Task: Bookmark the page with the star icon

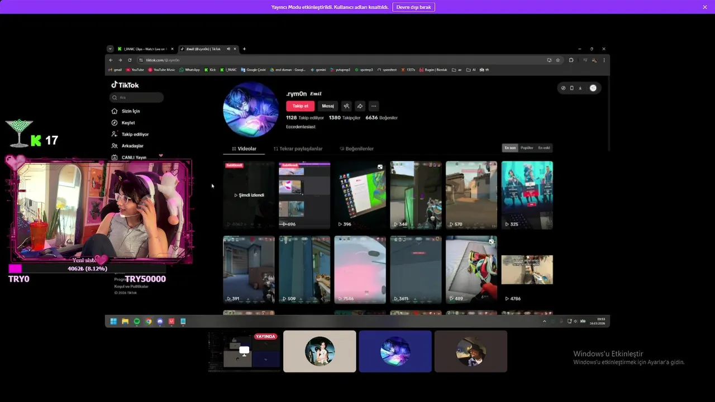Action: (557, 60)
